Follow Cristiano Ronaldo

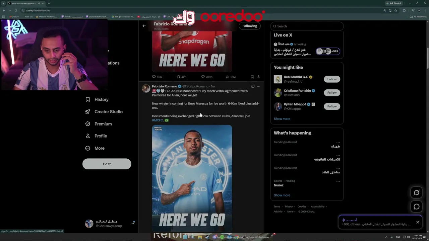click(x=332, y=93)
